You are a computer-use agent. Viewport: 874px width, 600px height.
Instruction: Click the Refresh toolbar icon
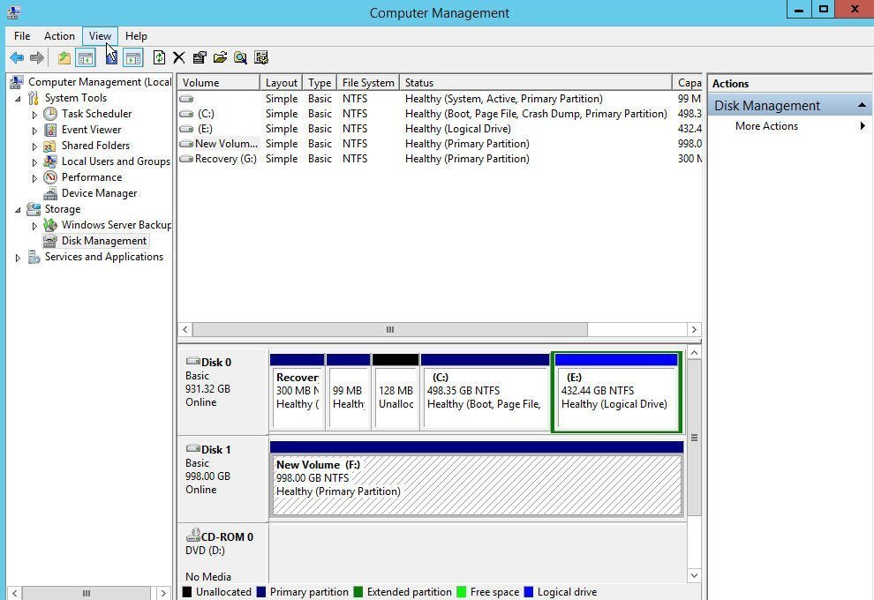point(159,58)
